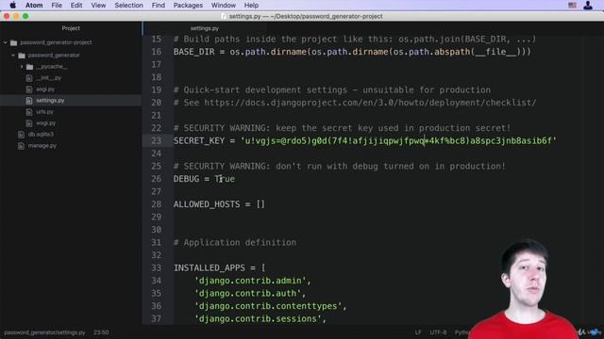604x339 pixels.
Task: Click 'django.contrib.contenttypes' string
Action: click(268, 306)
